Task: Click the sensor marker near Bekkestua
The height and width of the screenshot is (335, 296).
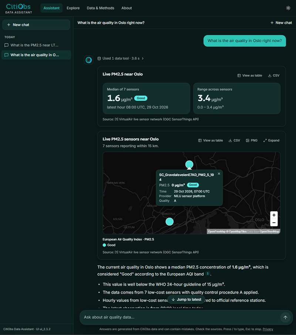Action: 169,222
